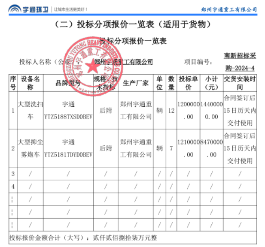Select project number text 购-2024-4
Screen dimensions: 265x247
click(240, 68)
